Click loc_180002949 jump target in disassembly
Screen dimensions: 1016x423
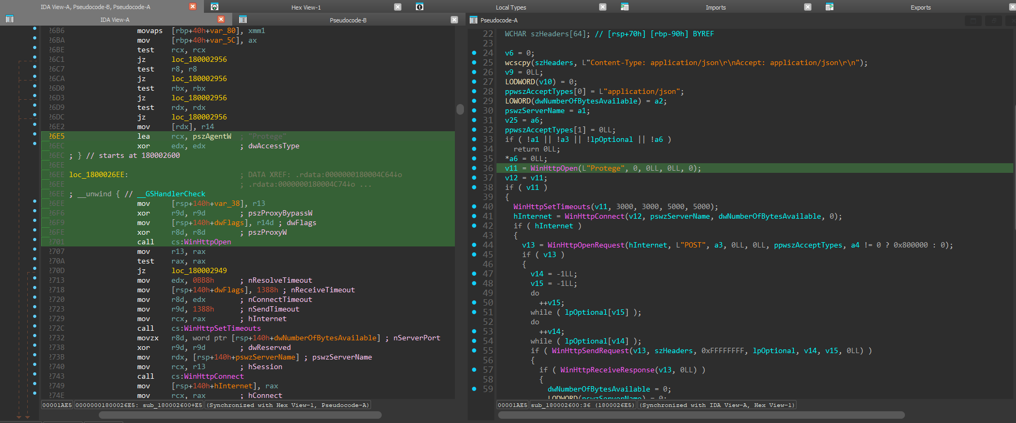pos(199,270)
